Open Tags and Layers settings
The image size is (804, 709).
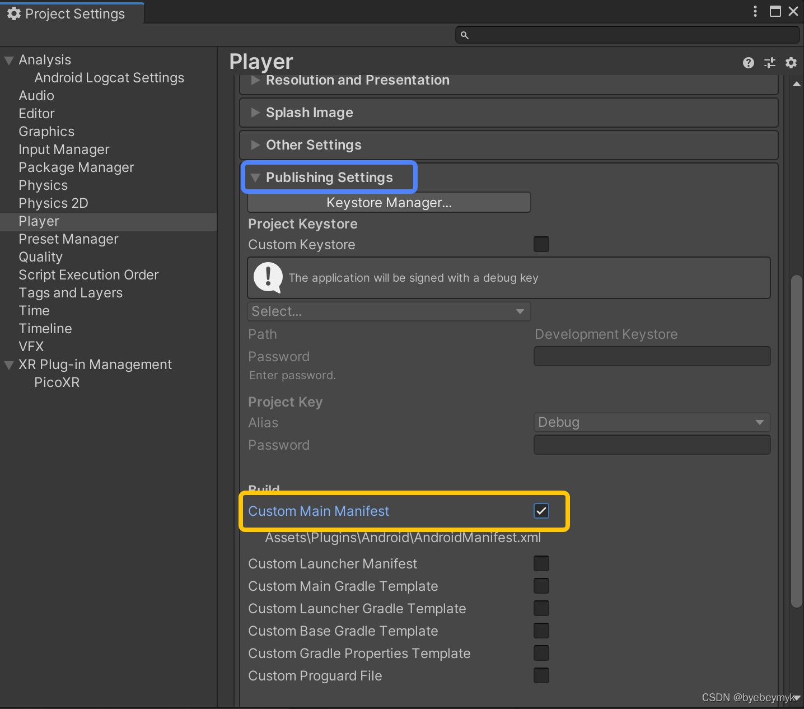[x=71, y=293]
